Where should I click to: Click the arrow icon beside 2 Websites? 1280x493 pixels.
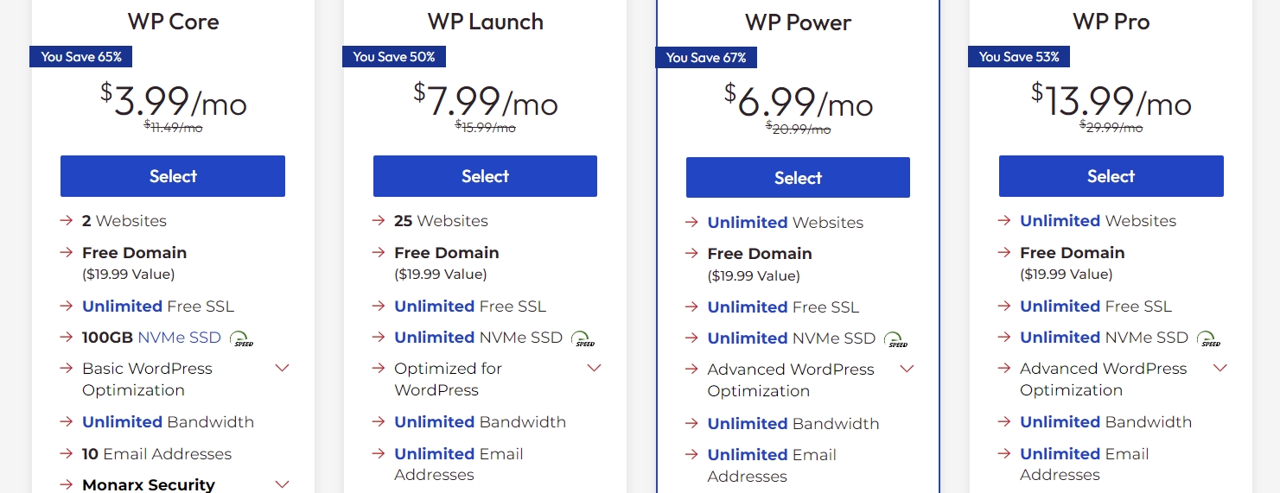tap(66, 221)
